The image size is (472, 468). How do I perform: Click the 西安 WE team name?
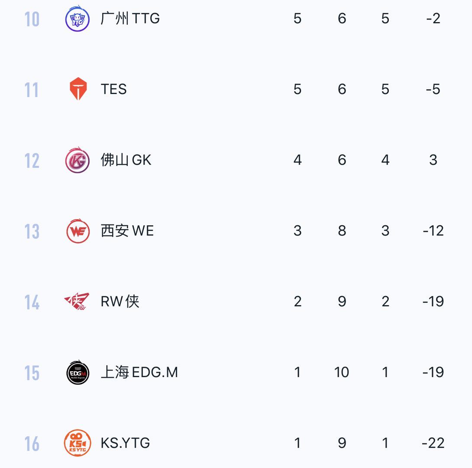[127, 231]
